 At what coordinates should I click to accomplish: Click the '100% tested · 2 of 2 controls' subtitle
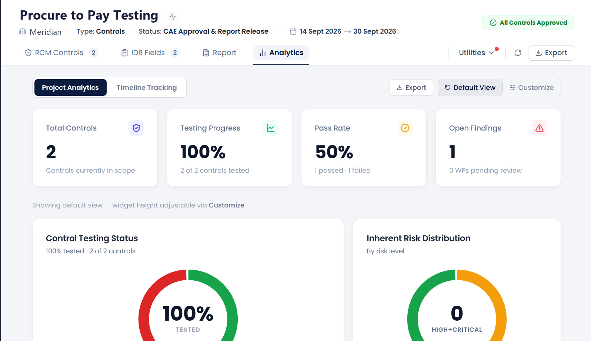(91, 251)
